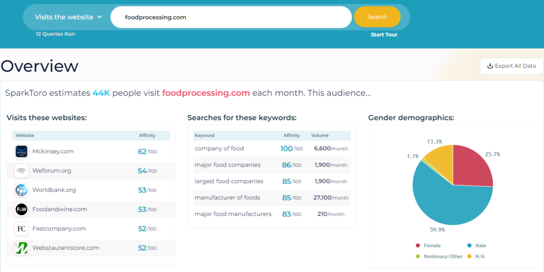This screenshot has height=272, width=544.
Task: Toggle the Female legend entry
Action: (428, 245)
